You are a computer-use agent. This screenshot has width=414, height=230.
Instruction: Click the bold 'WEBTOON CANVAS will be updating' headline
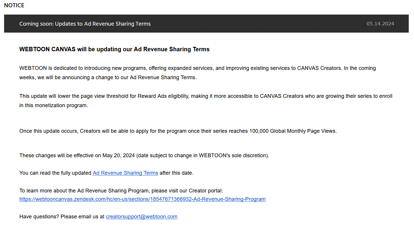coord(114,49)
